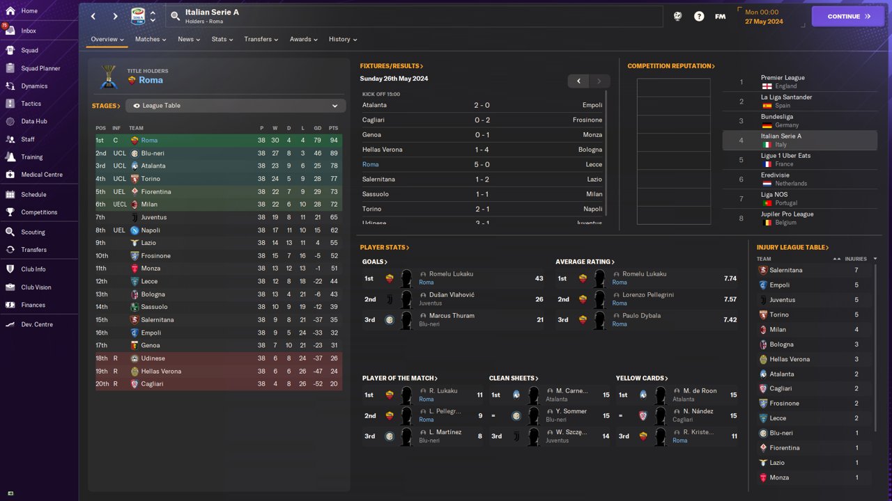Open the Goals stats link
The width and height of the screenshot is (892, 501).
click(375, 262)
